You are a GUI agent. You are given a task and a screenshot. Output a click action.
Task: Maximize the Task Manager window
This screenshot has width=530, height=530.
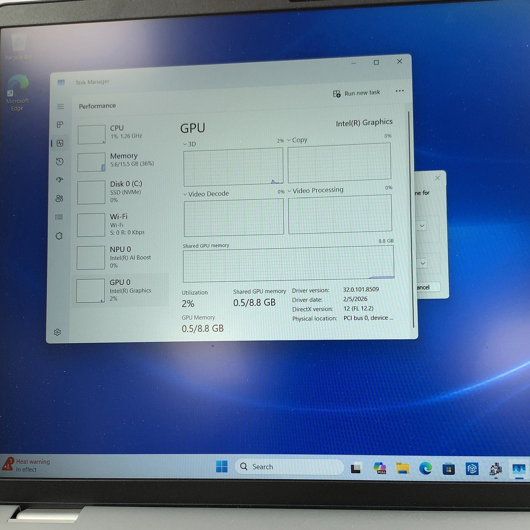[376, 63]
